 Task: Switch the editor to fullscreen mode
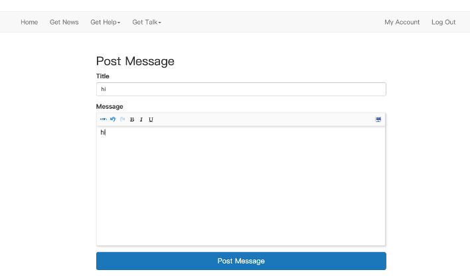pyautogui.click(x=378, y=119)
